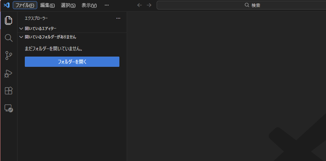326x161 pixels.
Task: Click the VS Code logo icon
Action: tap(7, 5)
